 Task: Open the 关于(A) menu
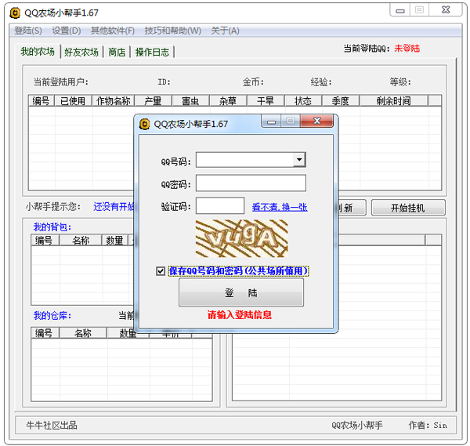(225, 31)
